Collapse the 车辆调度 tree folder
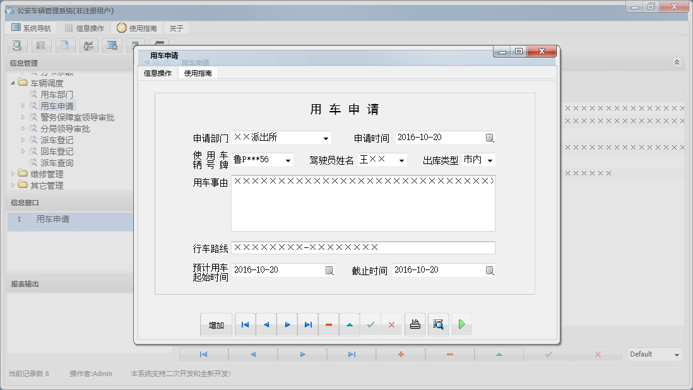This screenshot has height=390, width=693. (x=13, y=83)
